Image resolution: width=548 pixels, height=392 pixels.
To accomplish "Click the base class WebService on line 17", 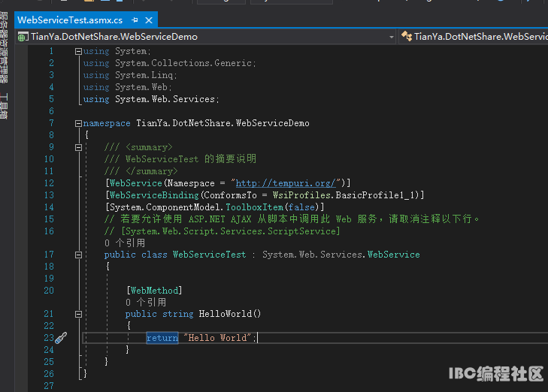I will click(394, 255).
